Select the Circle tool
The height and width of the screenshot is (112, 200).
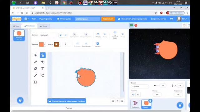click(x=43, y=75)
